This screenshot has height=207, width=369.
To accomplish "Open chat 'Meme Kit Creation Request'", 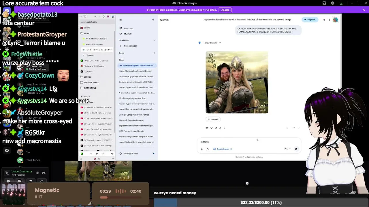I will [x=131, y=120].
